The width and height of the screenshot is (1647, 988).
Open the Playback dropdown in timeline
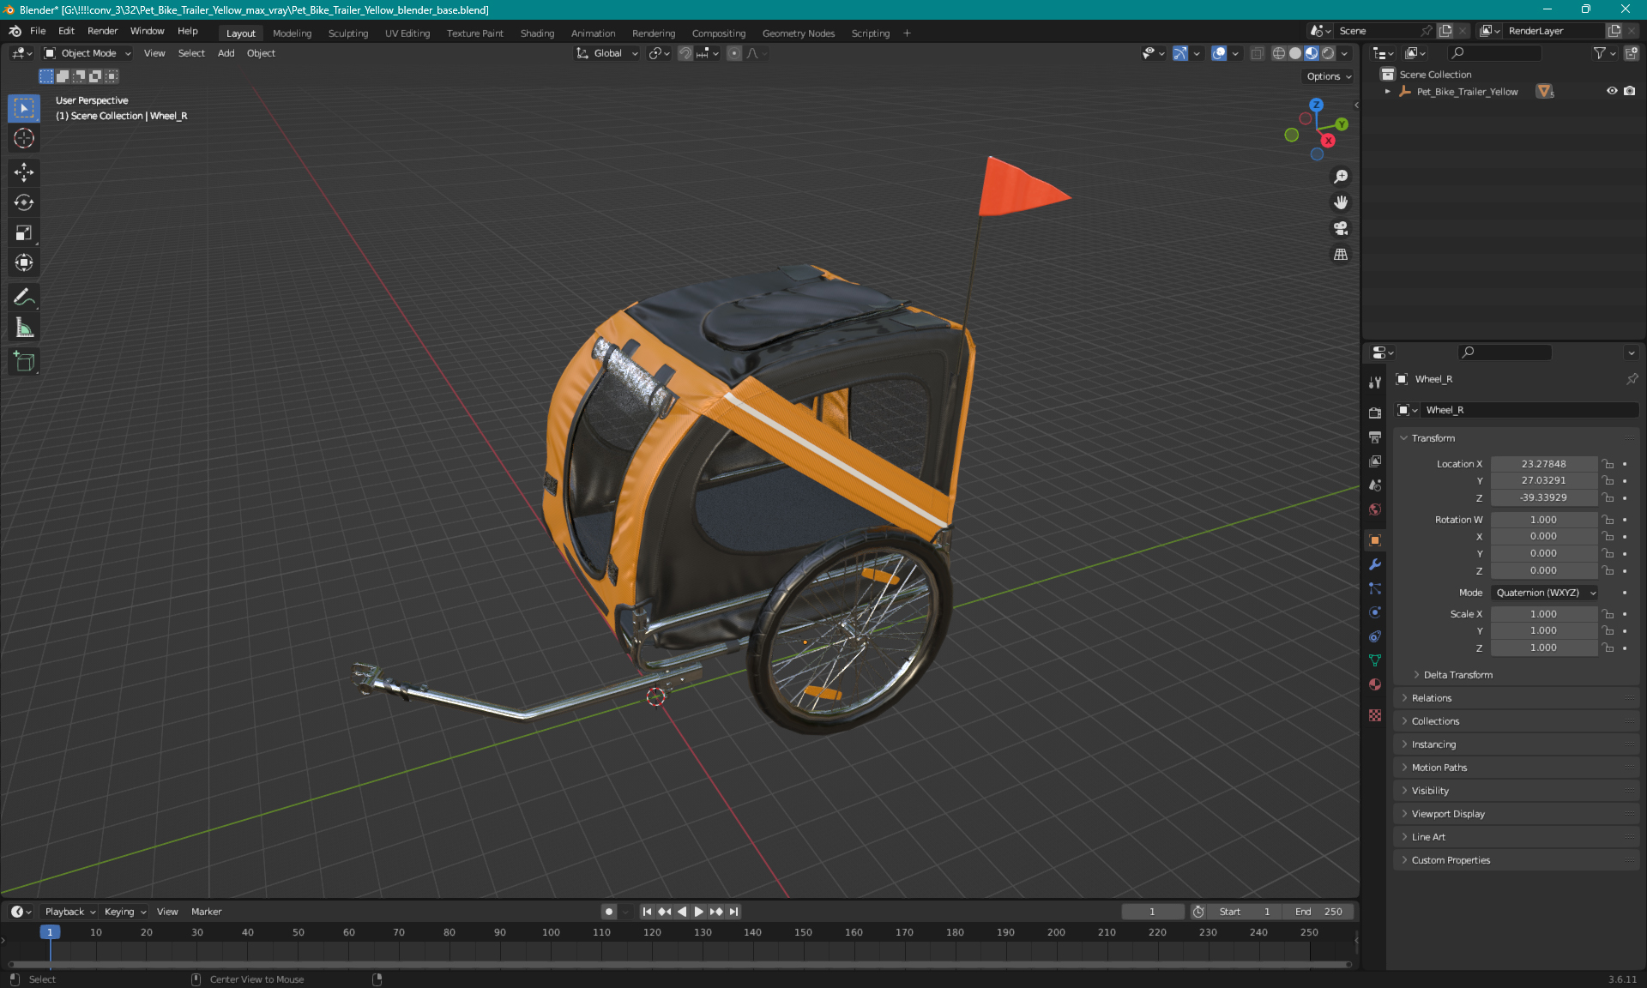click(69, 912)
